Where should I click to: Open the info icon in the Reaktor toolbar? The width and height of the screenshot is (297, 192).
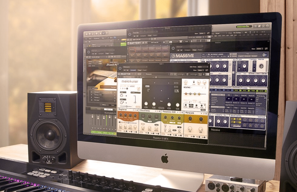175,74
